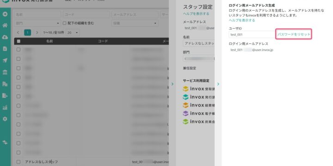
Task: Open the cloud upload icon in sidebar
Action: [5, 37]
